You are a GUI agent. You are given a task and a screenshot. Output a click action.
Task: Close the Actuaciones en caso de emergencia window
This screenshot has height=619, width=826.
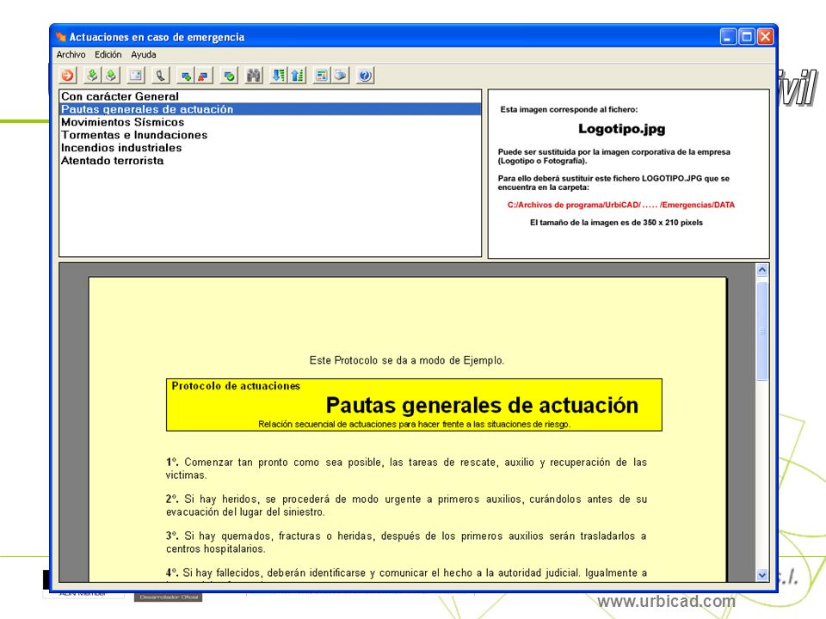coord(765,37)
